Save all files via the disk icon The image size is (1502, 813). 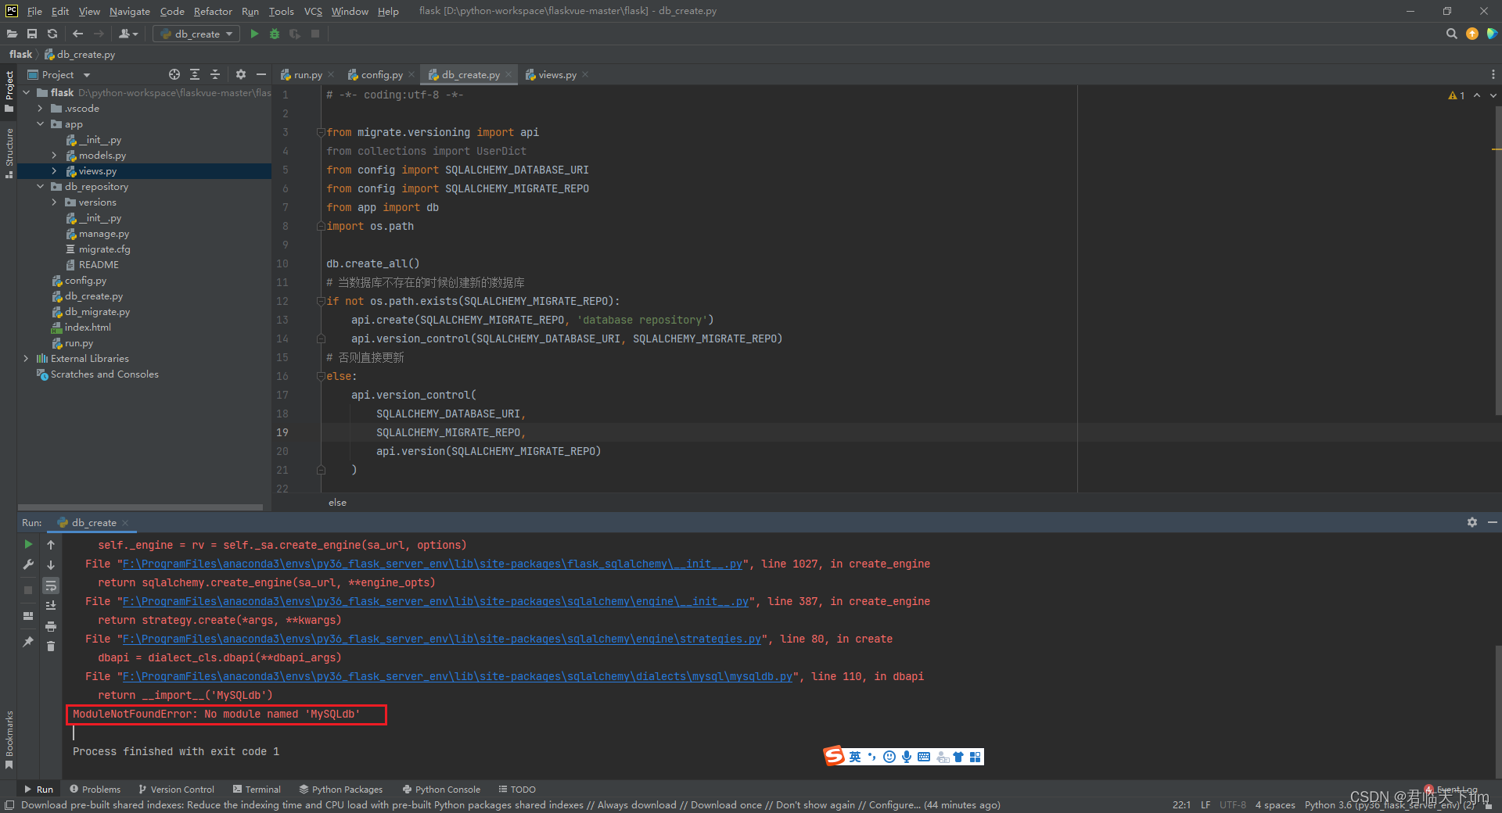(x=32, y=34)
